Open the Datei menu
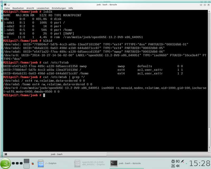Image resolution: width=211 pixels, height=169 pixels. click(x=7, y=8)
